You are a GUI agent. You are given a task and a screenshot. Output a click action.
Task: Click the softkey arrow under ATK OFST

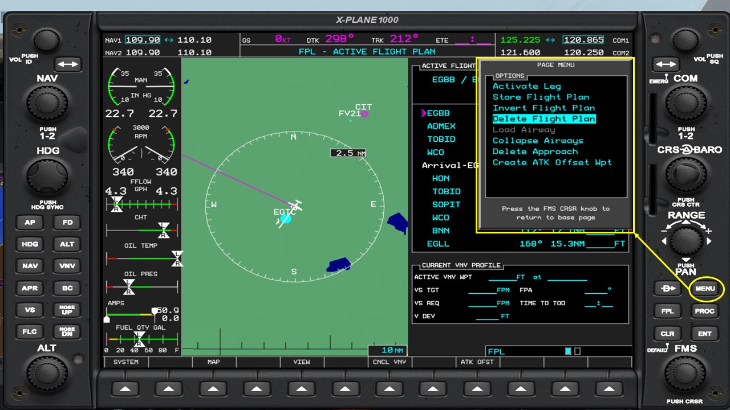click(x=477, y=389)
